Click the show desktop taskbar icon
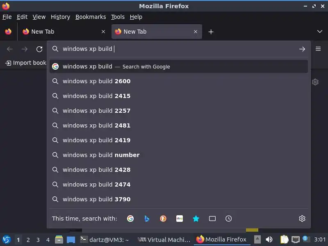The width and height of the screenshot is (328, 246). click(71, 239)
